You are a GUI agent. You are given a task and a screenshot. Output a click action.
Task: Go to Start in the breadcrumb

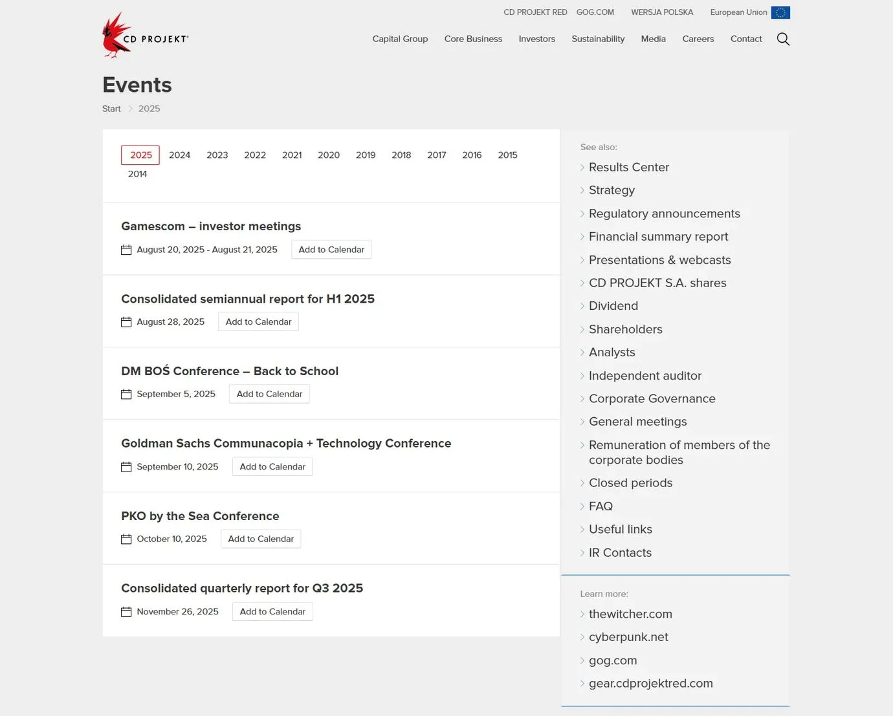[111, 109]
